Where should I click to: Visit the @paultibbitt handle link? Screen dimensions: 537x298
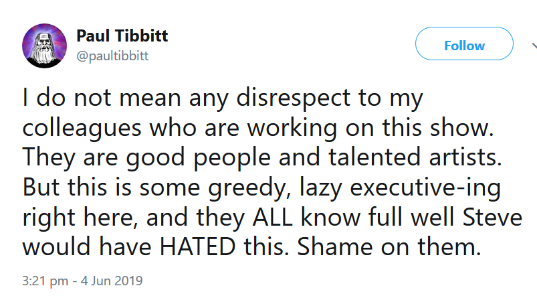112,56
